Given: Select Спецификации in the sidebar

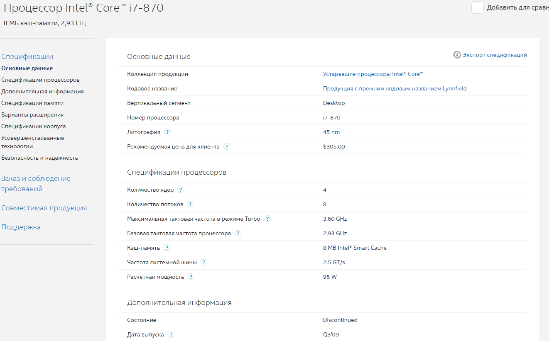Looking at the screenshot, I should [x=27, y=56].
